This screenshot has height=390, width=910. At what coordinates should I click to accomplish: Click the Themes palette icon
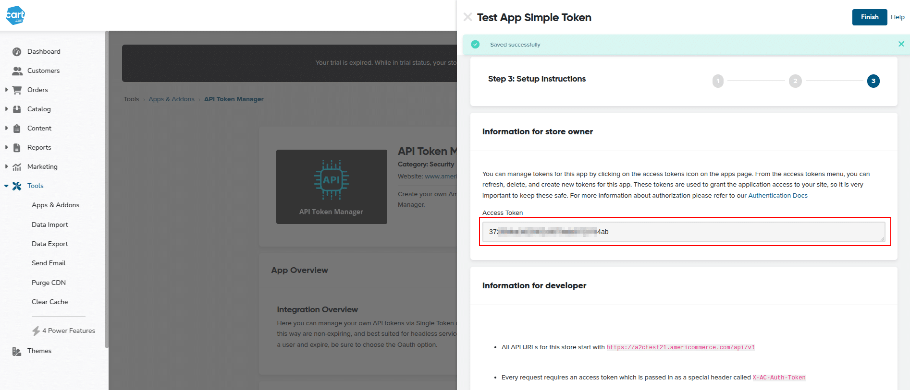point(17,351)
